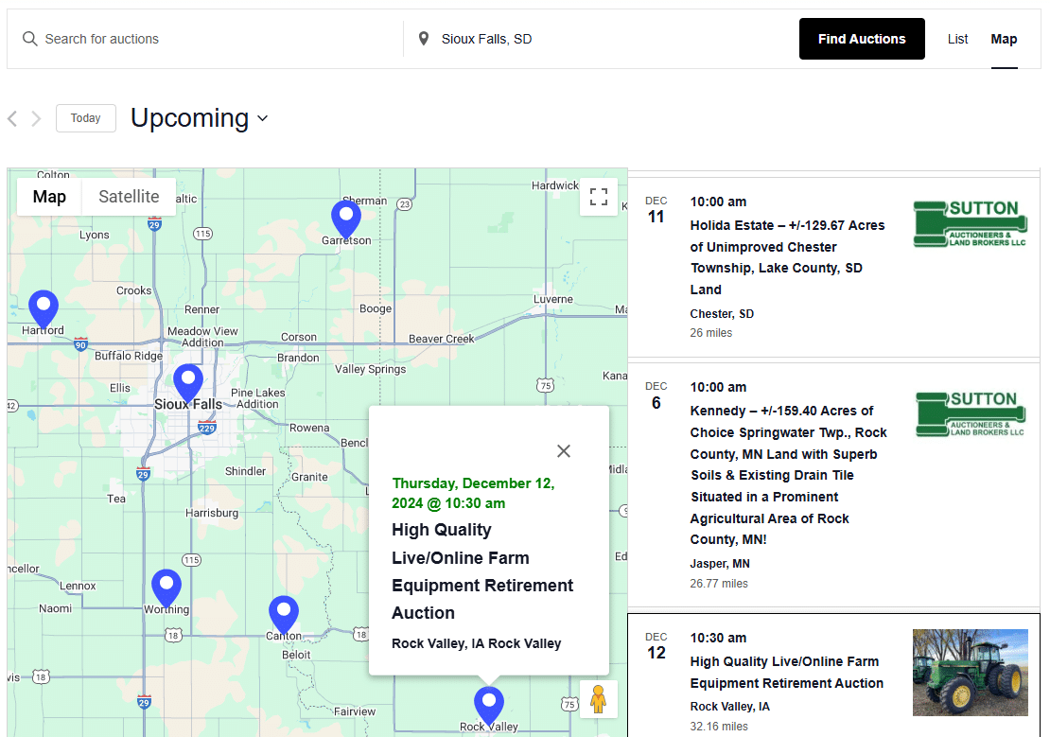This screenshot has height=737, width=1050.
Task: Select the Canton map marker
Action: [x=284, y=614]
